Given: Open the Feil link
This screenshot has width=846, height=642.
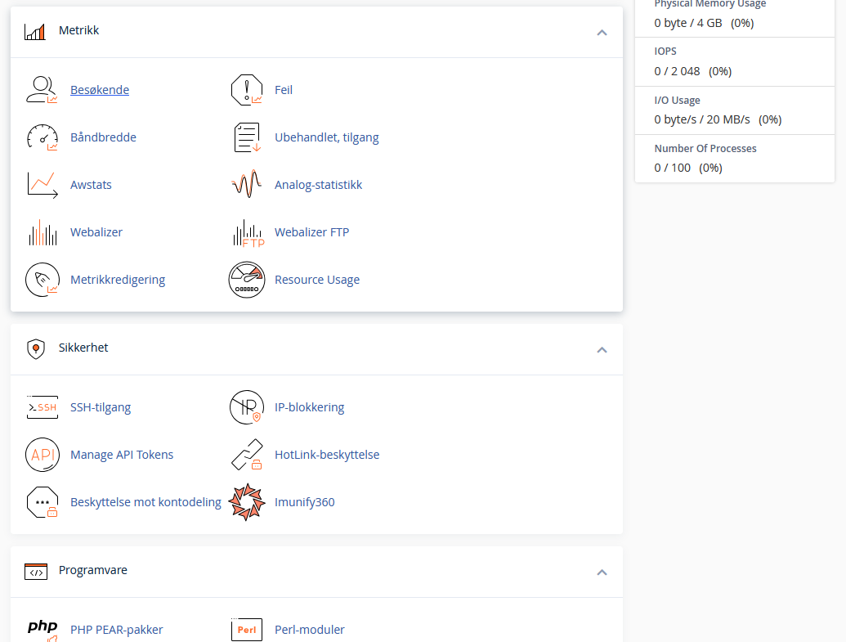Looking at the screenshot, I should (x=283, y=90).
